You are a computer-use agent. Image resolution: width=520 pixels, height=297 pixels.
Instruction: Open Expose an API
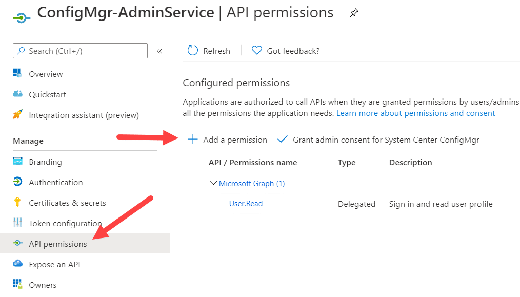55,265
